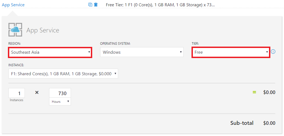Open the Operating System dropdown showing Windows
284x136 pixels.
click(x=142, y=52)
